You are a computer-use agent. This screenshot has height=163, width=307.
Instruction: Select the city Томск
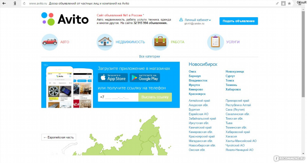tap(230, 80)
